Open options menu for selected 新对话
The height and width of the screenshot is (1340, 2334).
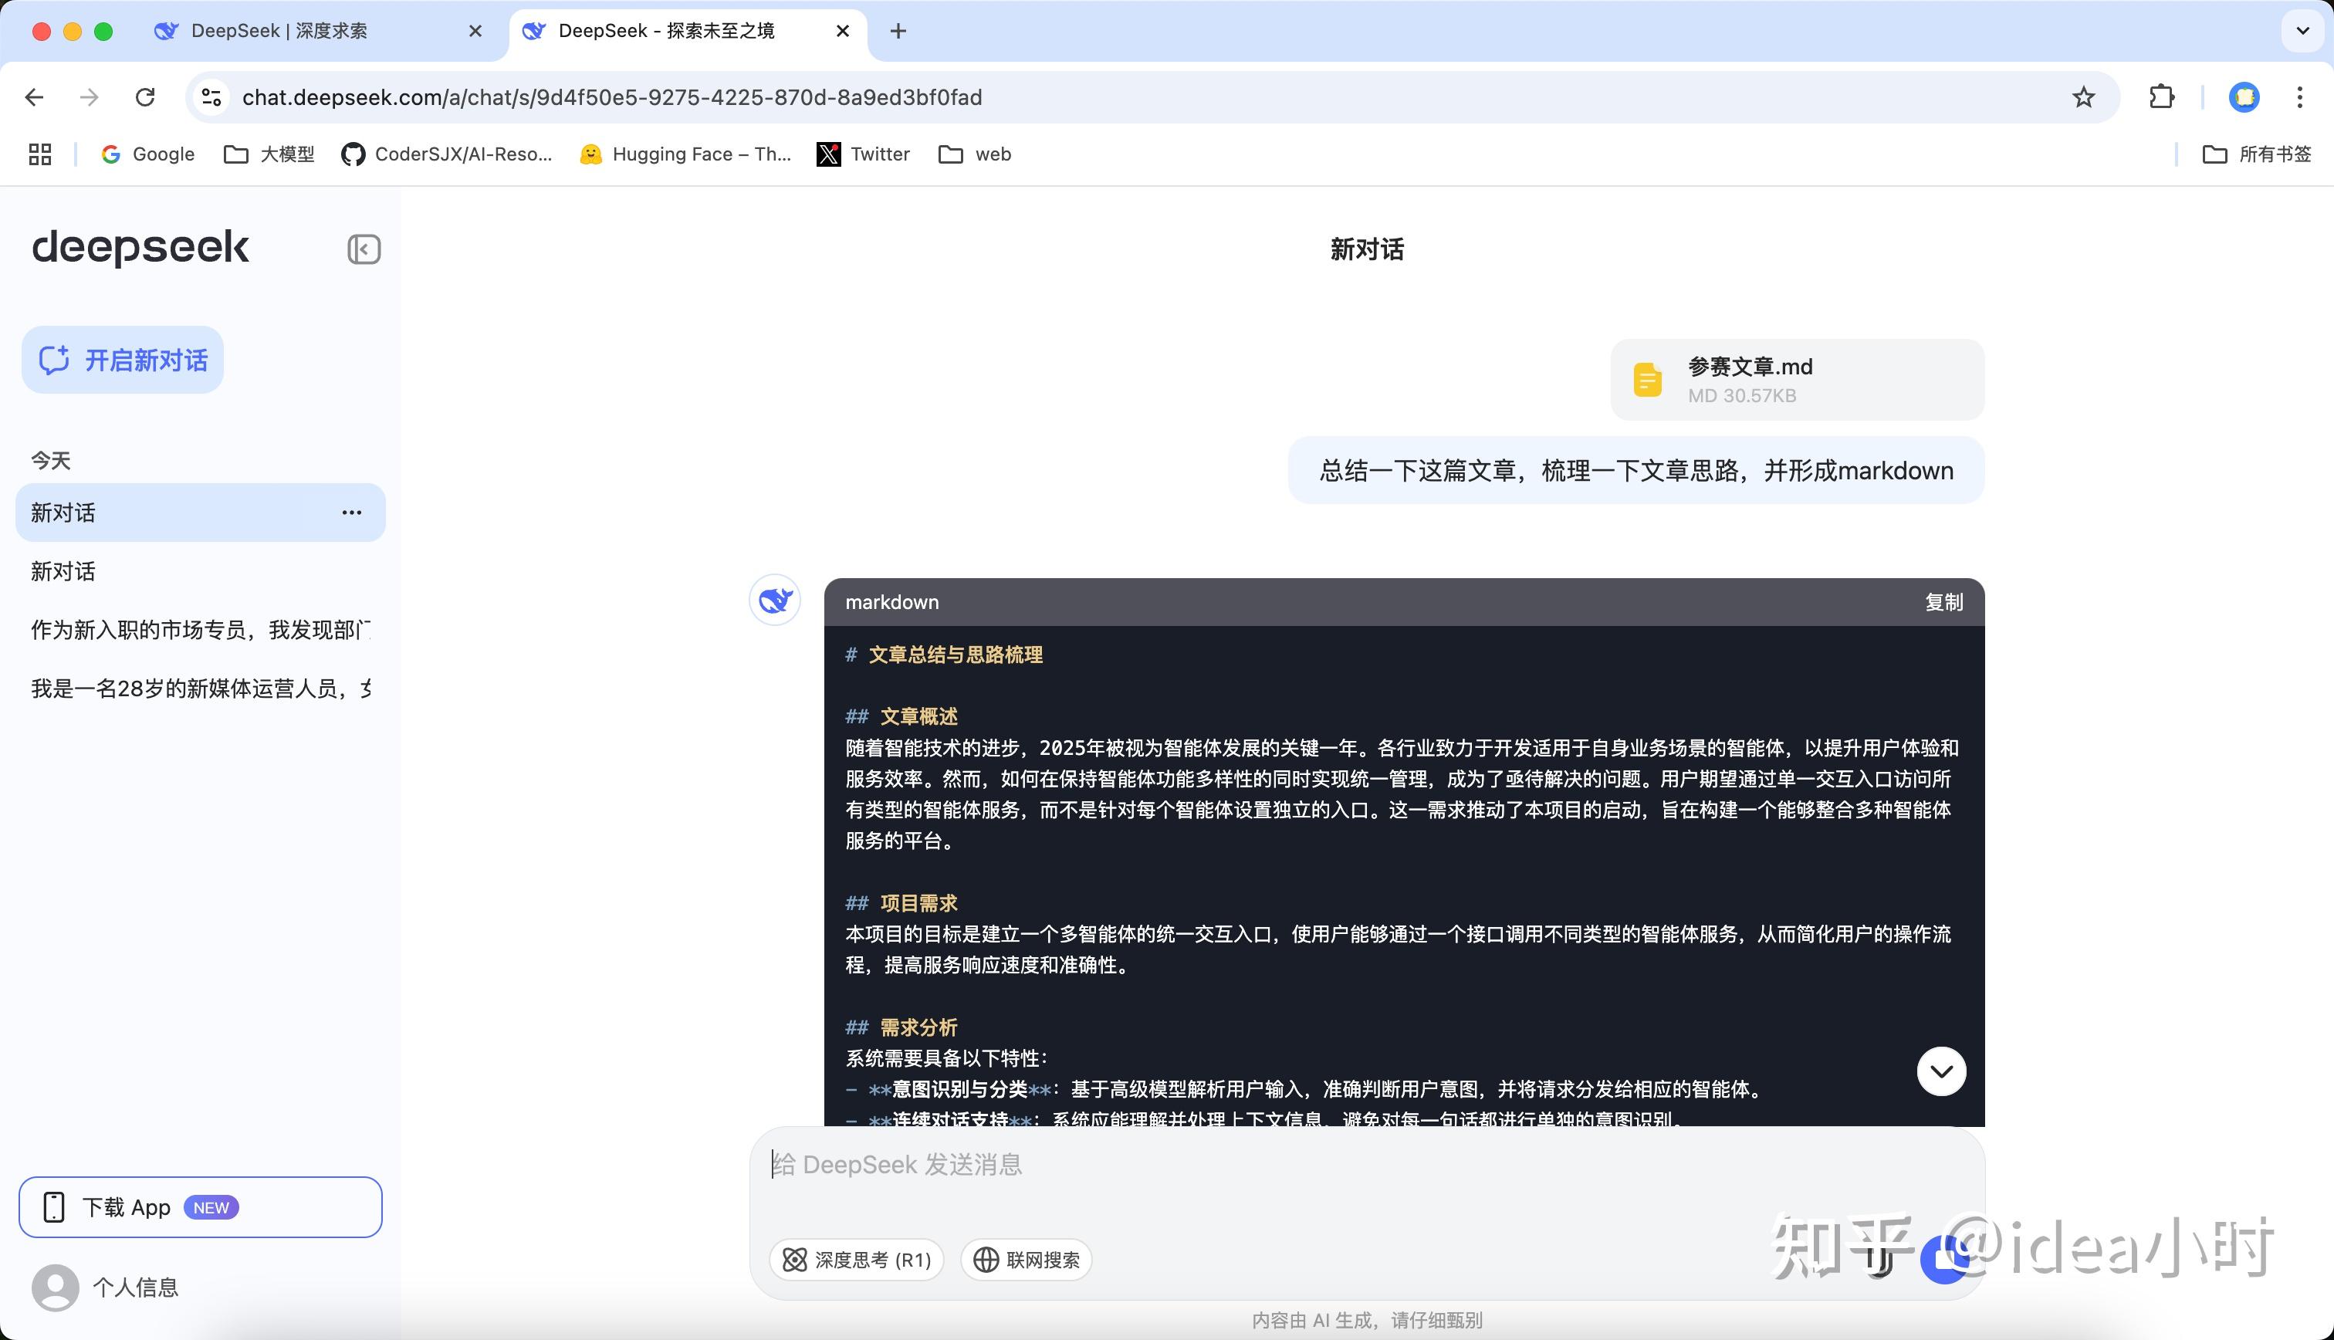pyautogui.click(x=351, y=513)
